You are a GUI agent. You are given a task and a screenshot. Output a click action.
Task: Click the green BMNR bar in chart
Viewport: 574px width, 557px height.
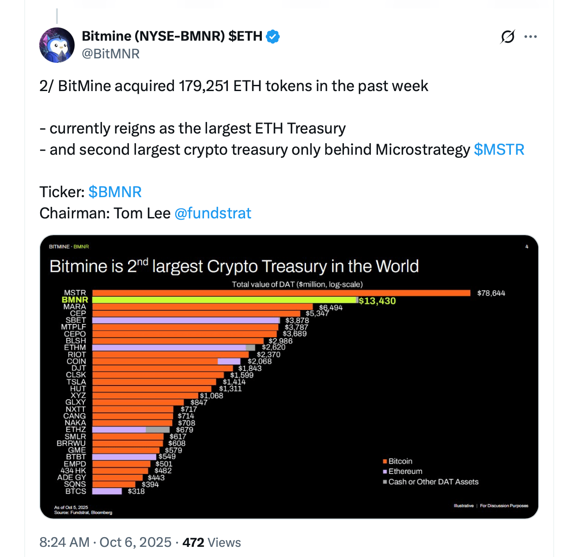(224, 300)
